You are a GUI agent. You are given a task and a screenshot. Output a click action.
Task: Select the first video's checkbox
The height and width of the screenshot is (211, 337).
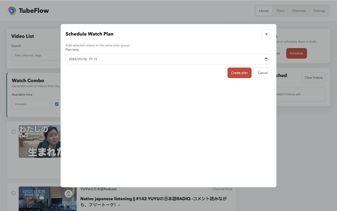point(13,132)
